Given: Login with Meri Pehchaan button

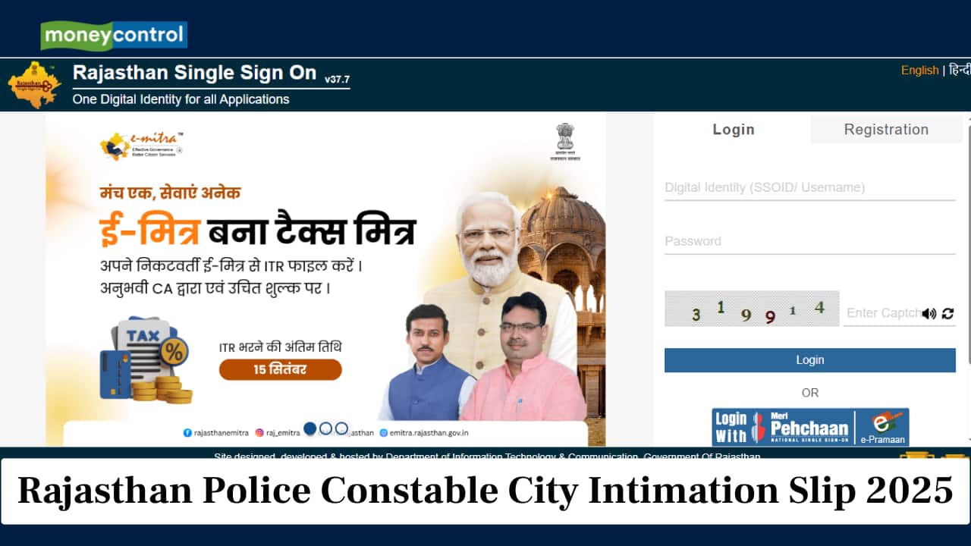Looking at the screenshot, I should coord(810,427).
